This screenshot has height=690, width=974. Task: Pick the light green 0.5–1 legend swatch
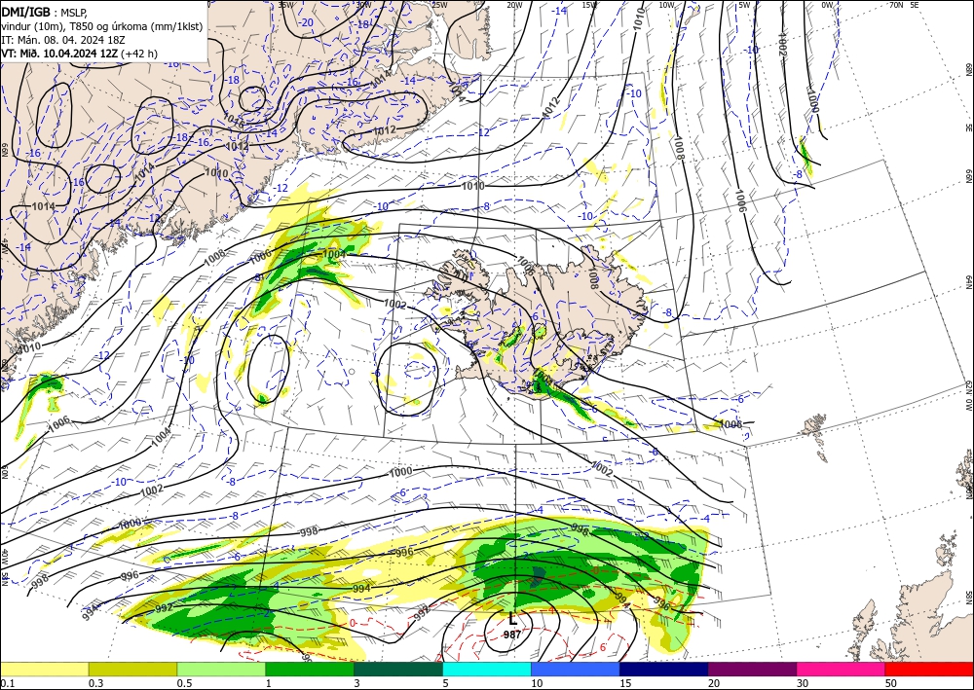[x=221, y=669]
